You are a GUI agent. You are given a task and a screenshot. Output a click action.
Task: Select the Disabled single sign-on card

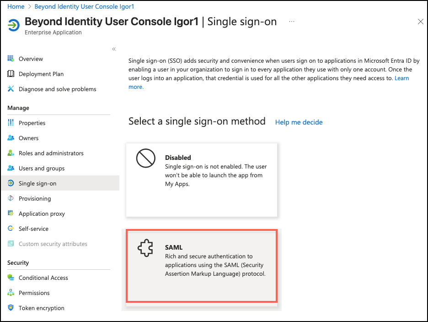(x=202, y=180)
